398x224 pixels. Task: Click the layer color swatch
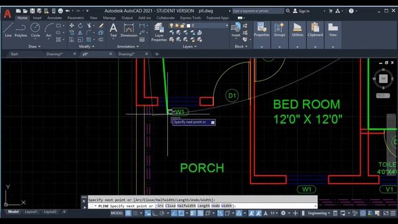click(x=188, y=26)
